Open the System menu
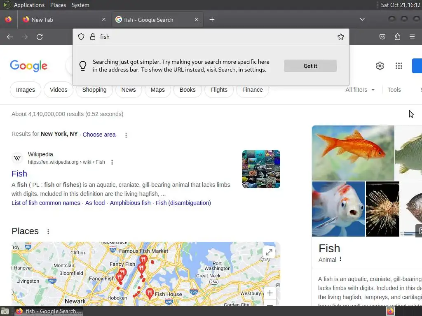This screenshot has height=316, width=422. 80,5
